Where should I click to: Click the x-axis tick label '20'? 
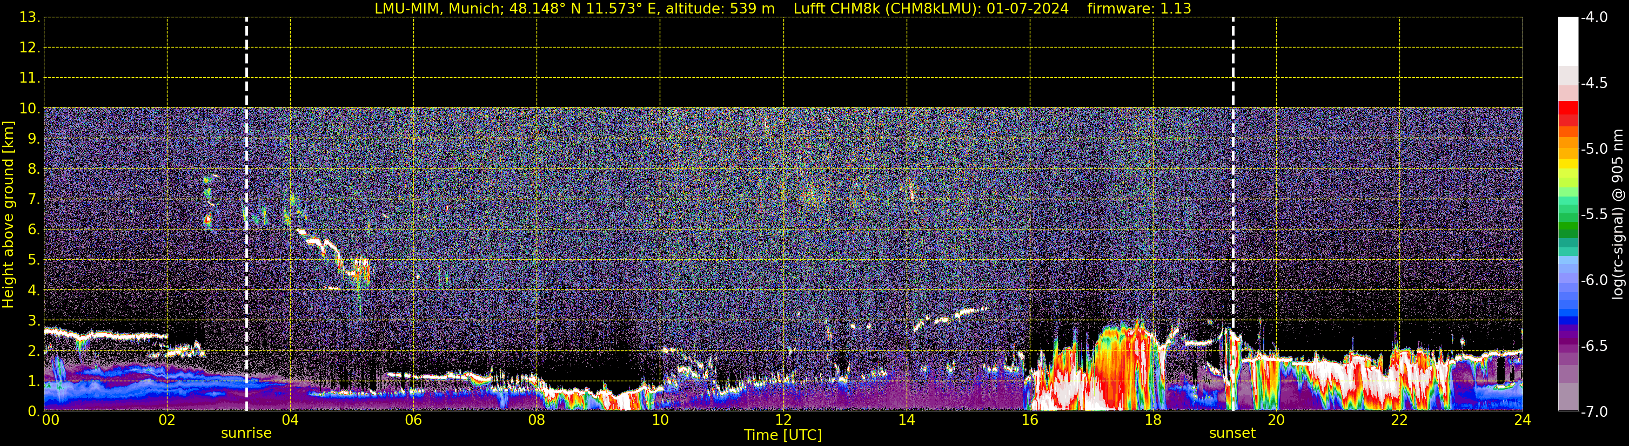click(x=1276, y=420)
